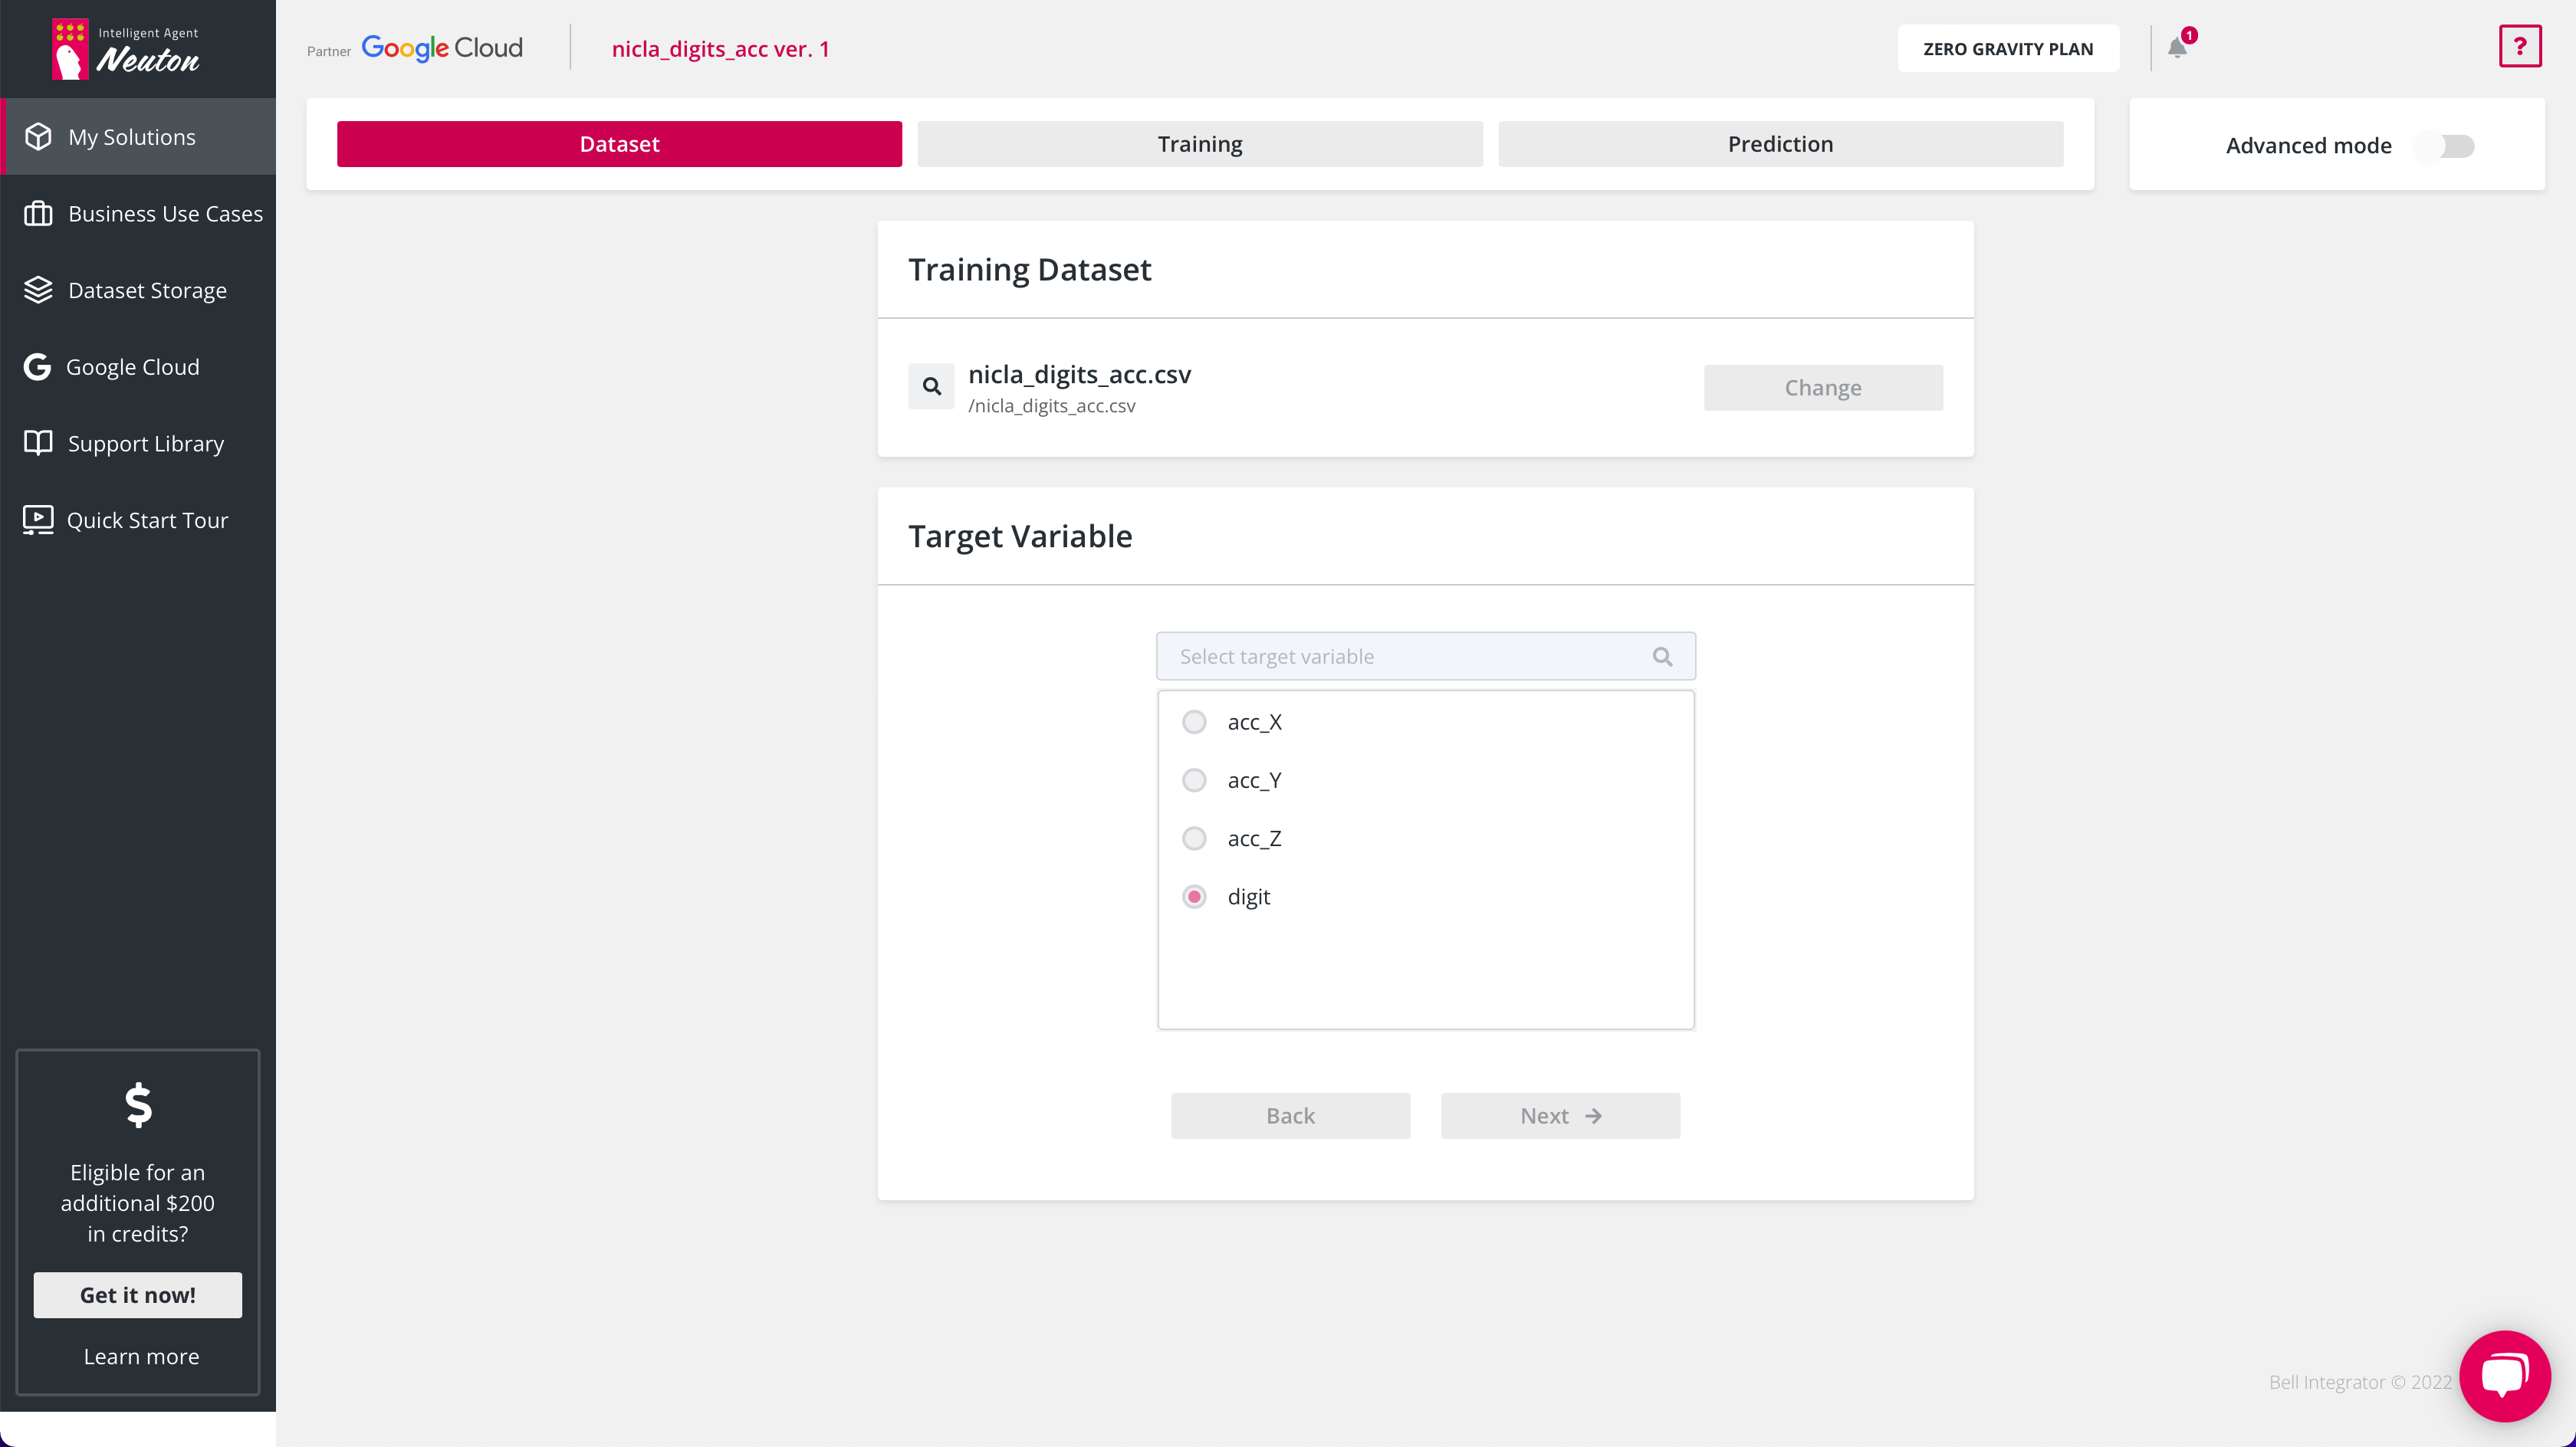Toggle Advanced mode switch
2576x1447 pixels.
coord(2446,146)
